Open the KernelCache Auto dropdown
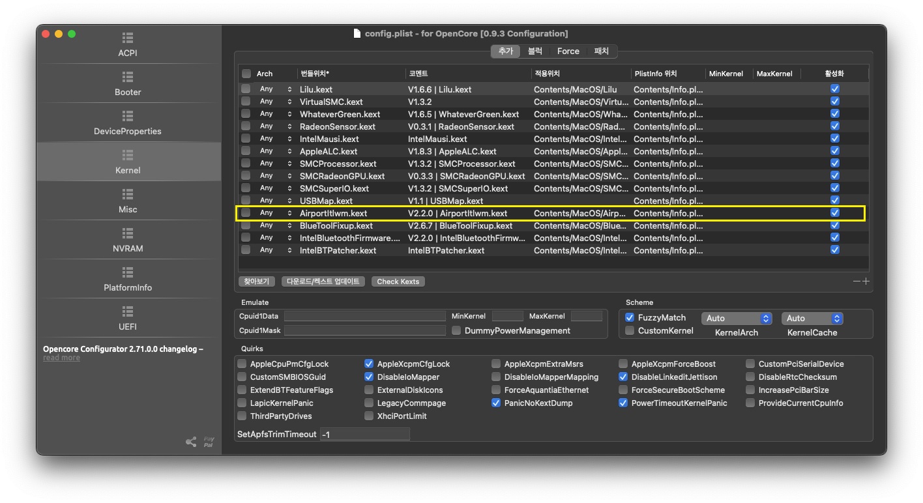Viewport: 923px width, 503px height. (x=813, y=318)
